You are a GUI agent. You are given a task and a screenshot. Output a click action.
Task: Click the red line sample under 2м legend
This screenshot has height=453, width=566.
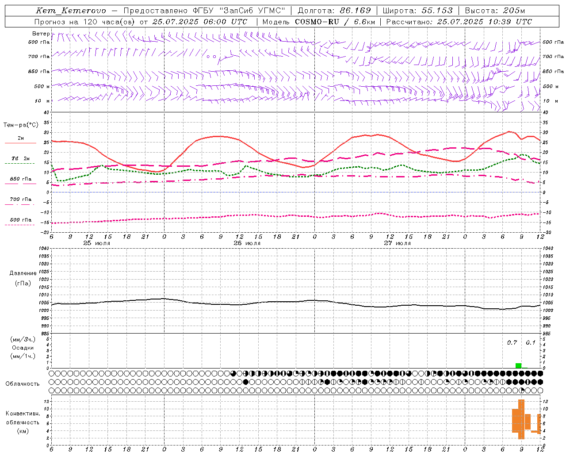point(20,143)
